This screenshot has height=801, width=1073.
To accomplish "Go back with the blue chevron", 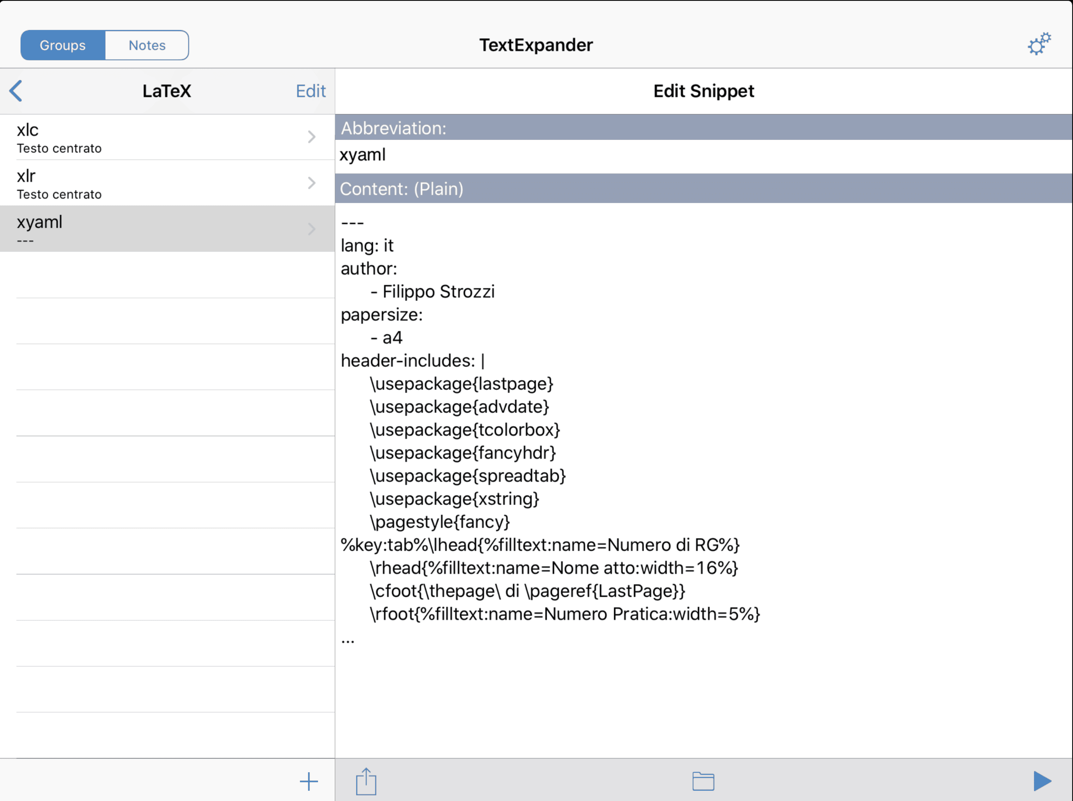I will [16, 91].
